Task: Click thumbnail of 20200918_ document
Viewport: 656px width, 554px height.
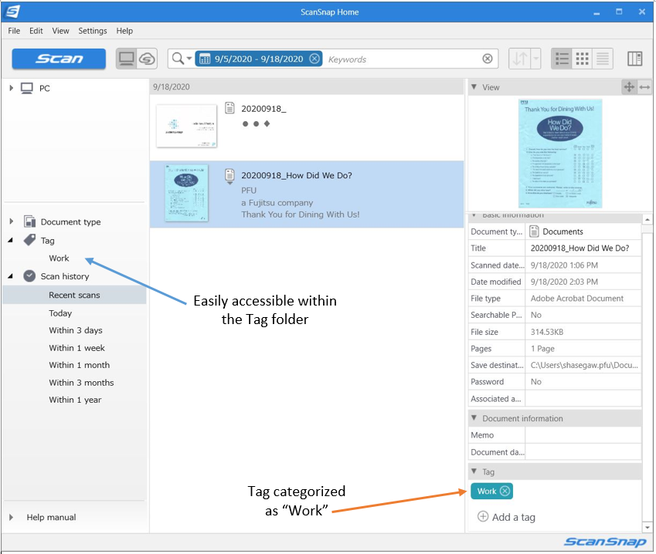Action: click(x=186, y=126)
